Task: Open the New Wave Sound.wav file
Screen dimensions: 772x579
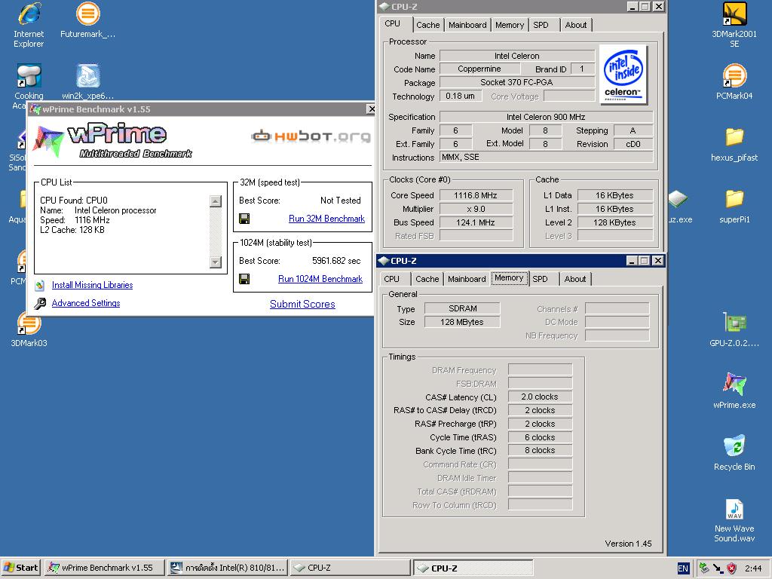Action: point(734,520)
